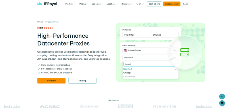This screenshot has height=108, width=227.
Task: Open the chat widget button
Action: click(222, 103)
